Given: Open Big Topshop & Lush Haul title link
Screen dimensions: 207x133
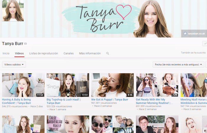Looking at the screenshot, I should [64, 101].
